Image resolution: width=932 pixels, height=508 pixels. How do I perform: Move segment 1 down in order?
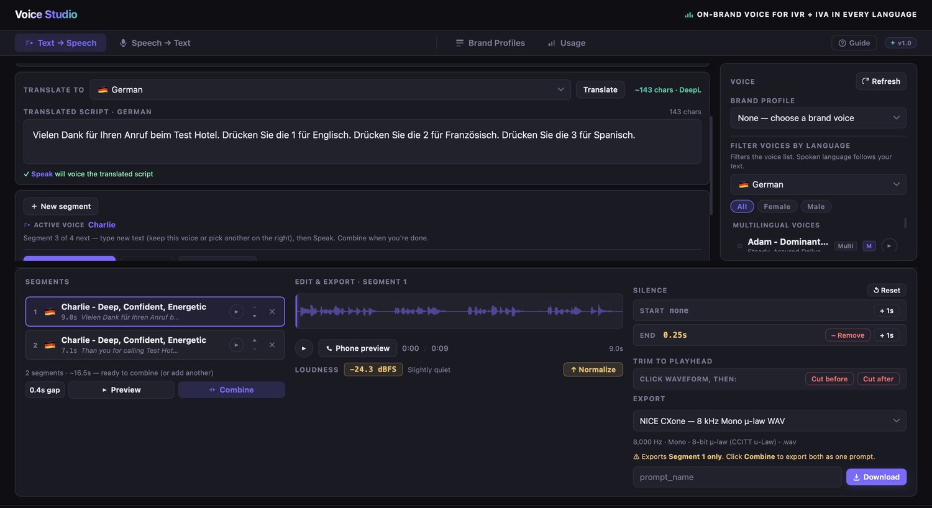(254, 316)
